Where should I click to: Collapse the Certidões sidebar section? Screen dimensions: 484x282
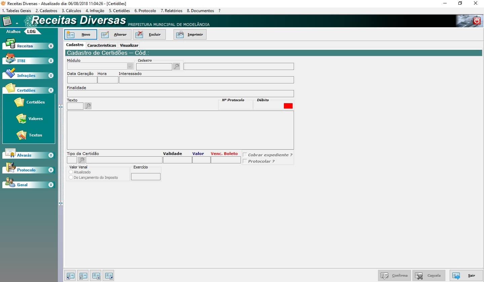coord(51,90)
